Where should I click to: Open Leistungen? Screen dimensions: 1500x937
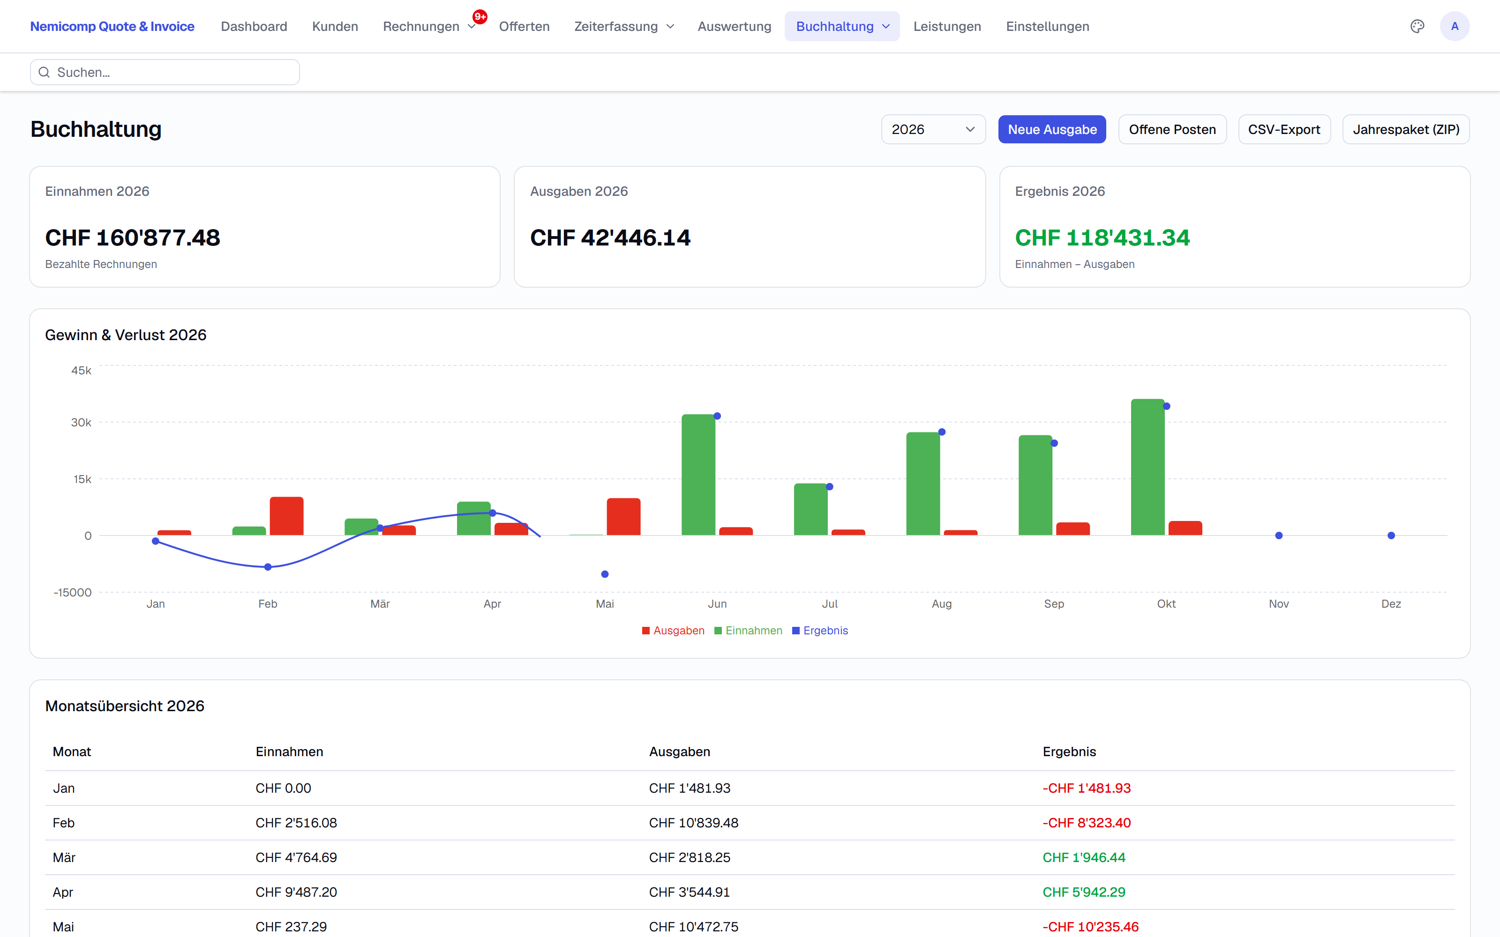[x=946, y=27]
